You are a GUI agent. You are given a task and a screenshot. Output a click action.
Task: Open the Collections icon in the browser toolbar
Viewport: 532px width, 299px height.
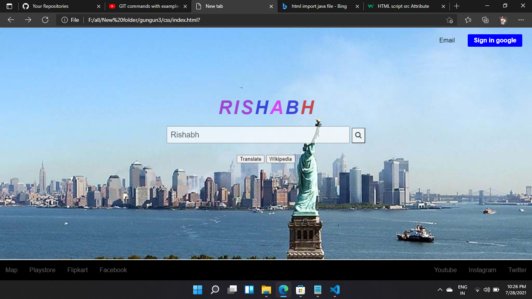(485, 20)
